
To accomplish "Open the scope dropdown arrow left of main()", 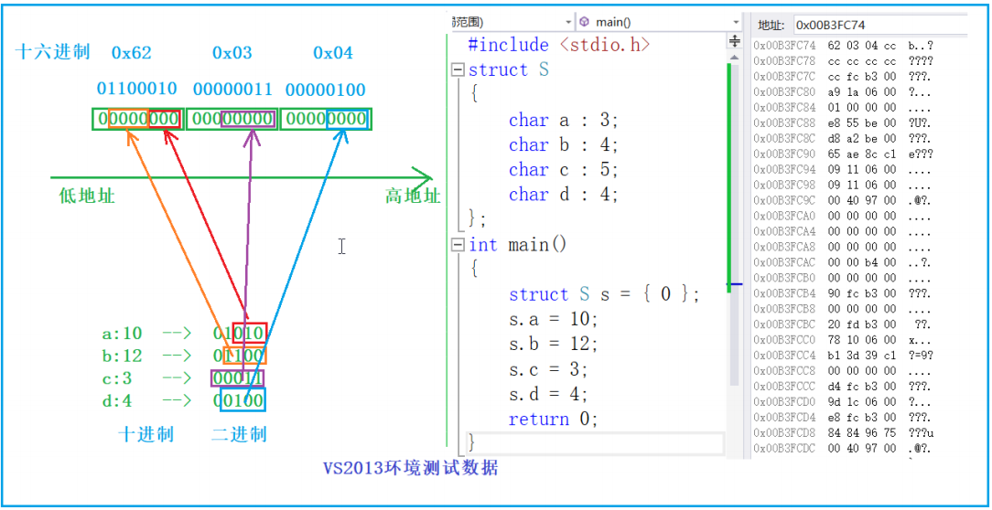I will (567, 22).
